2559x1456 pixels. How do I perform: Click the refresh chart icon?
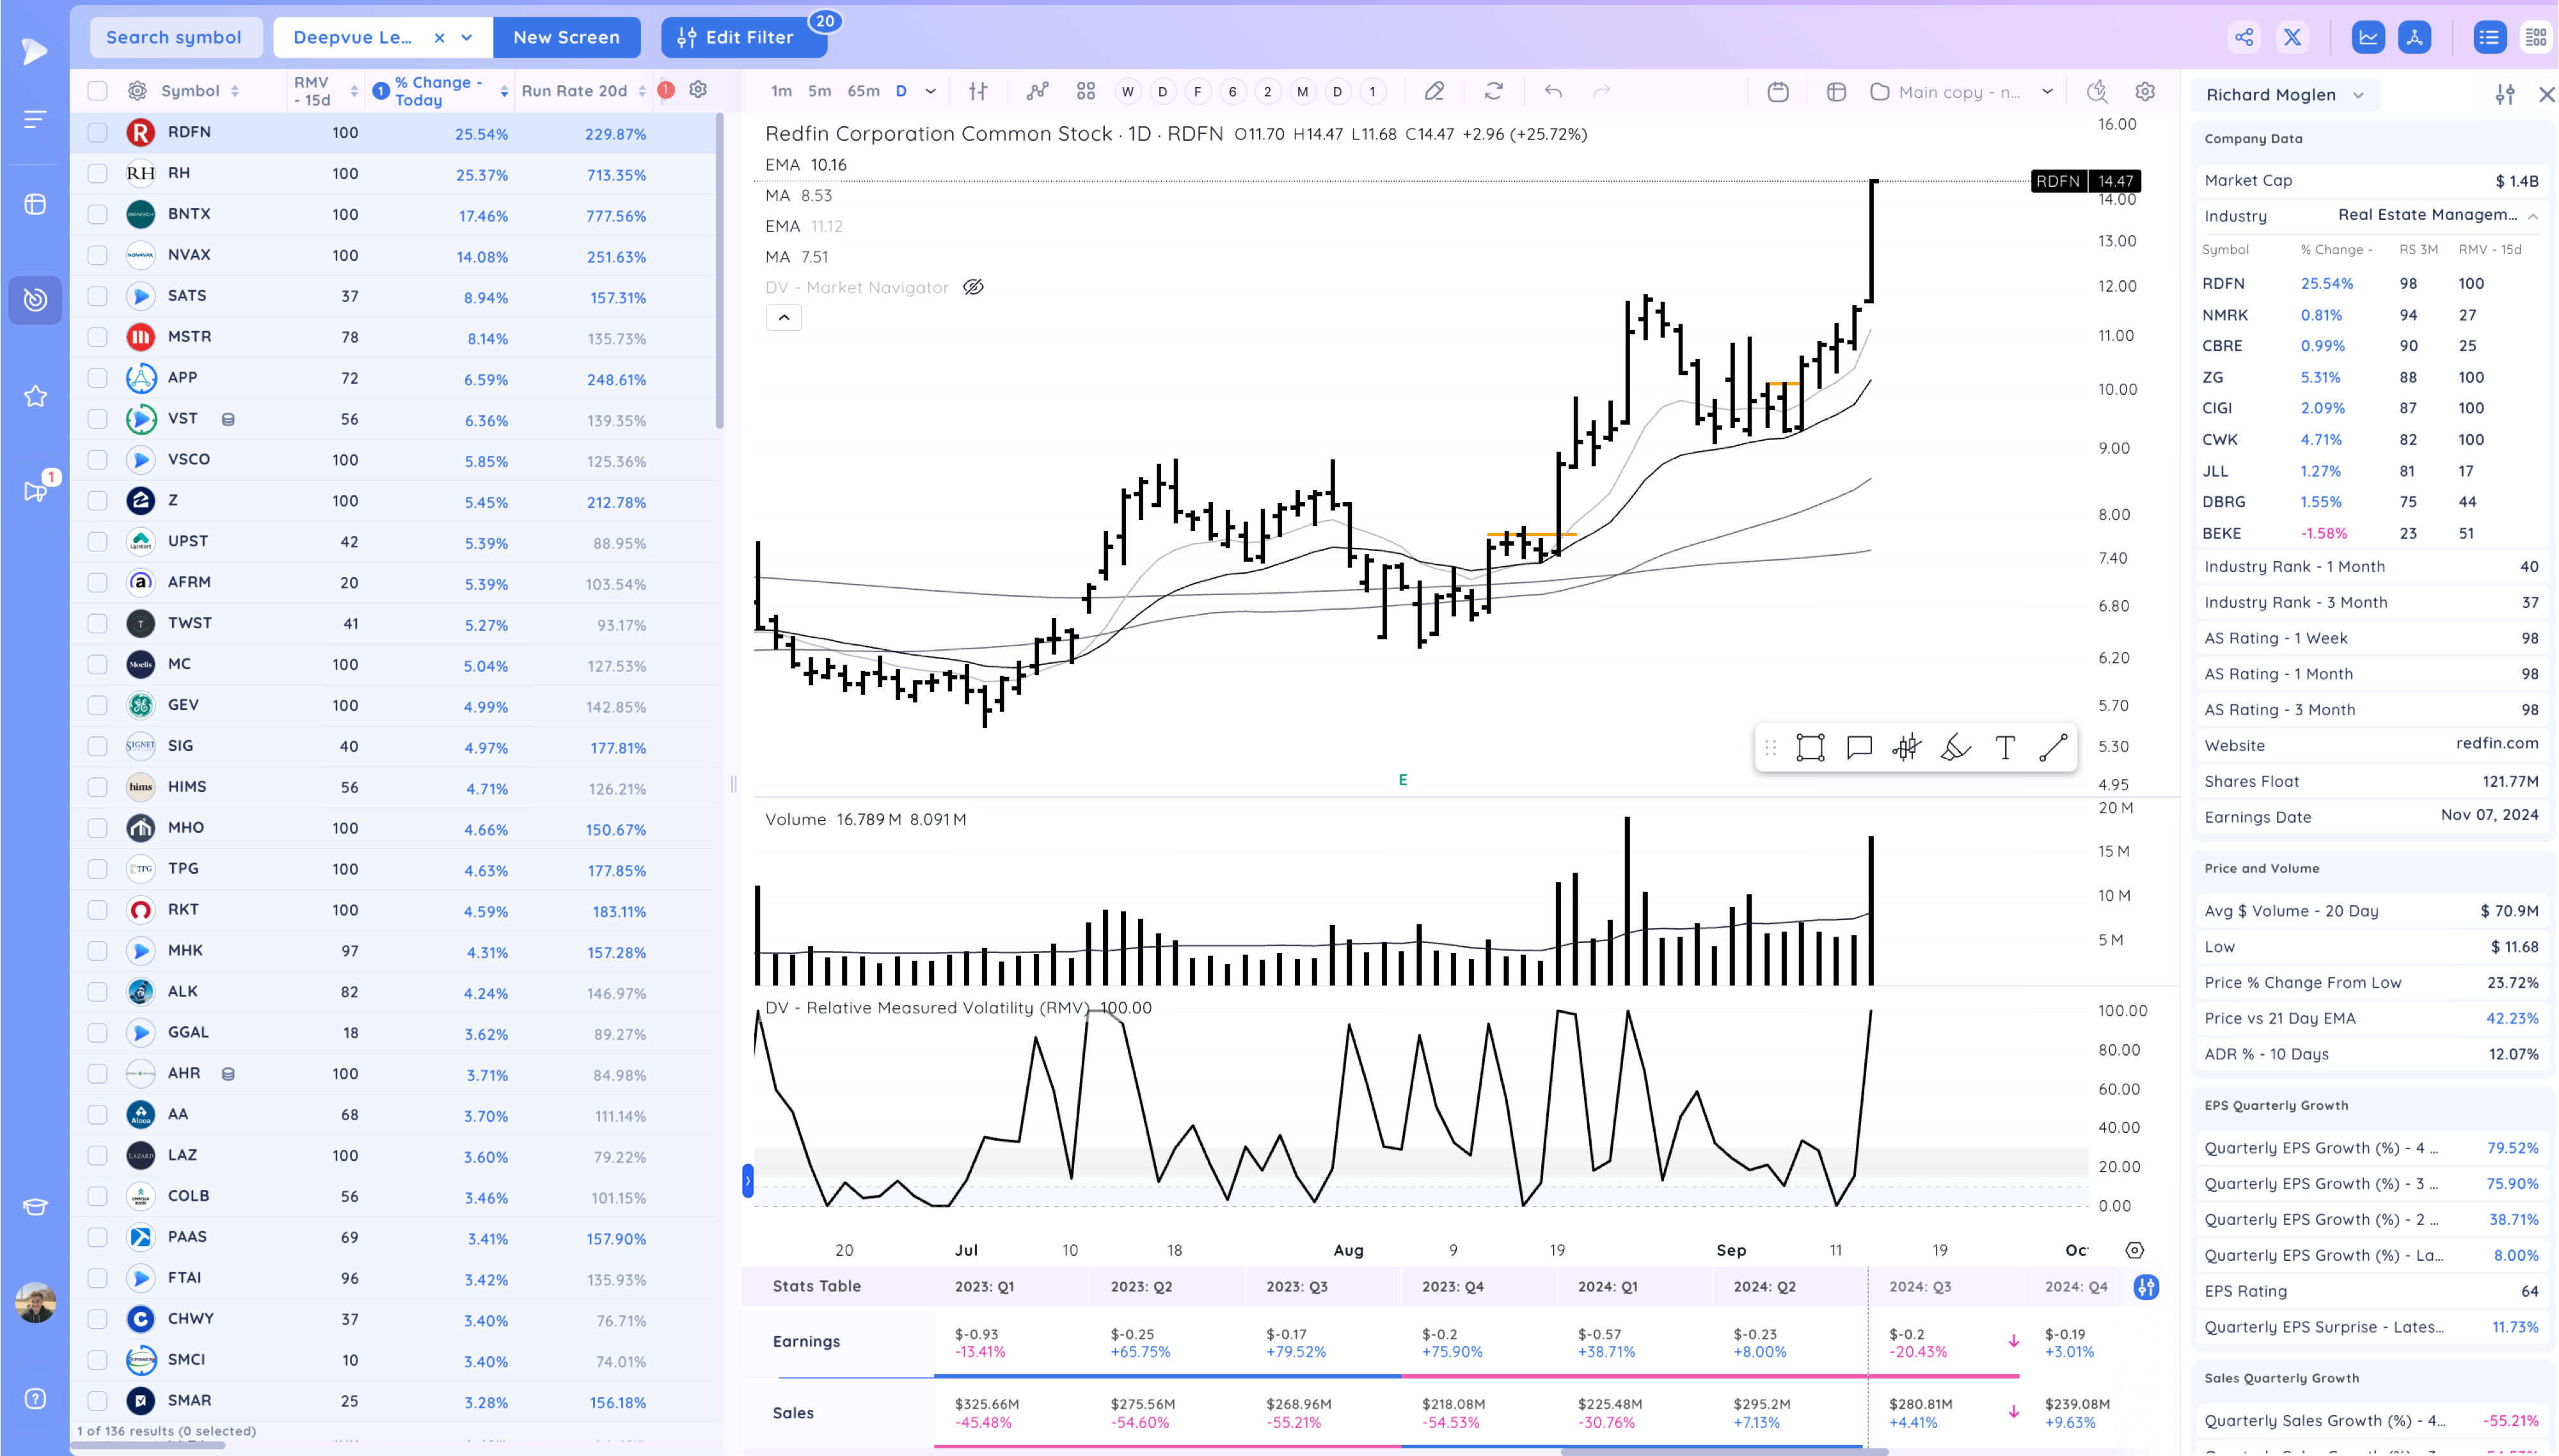1493,91
